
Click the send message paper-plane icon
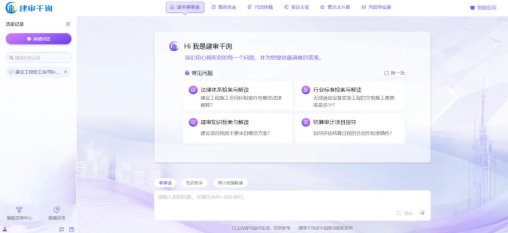point(422,213)
